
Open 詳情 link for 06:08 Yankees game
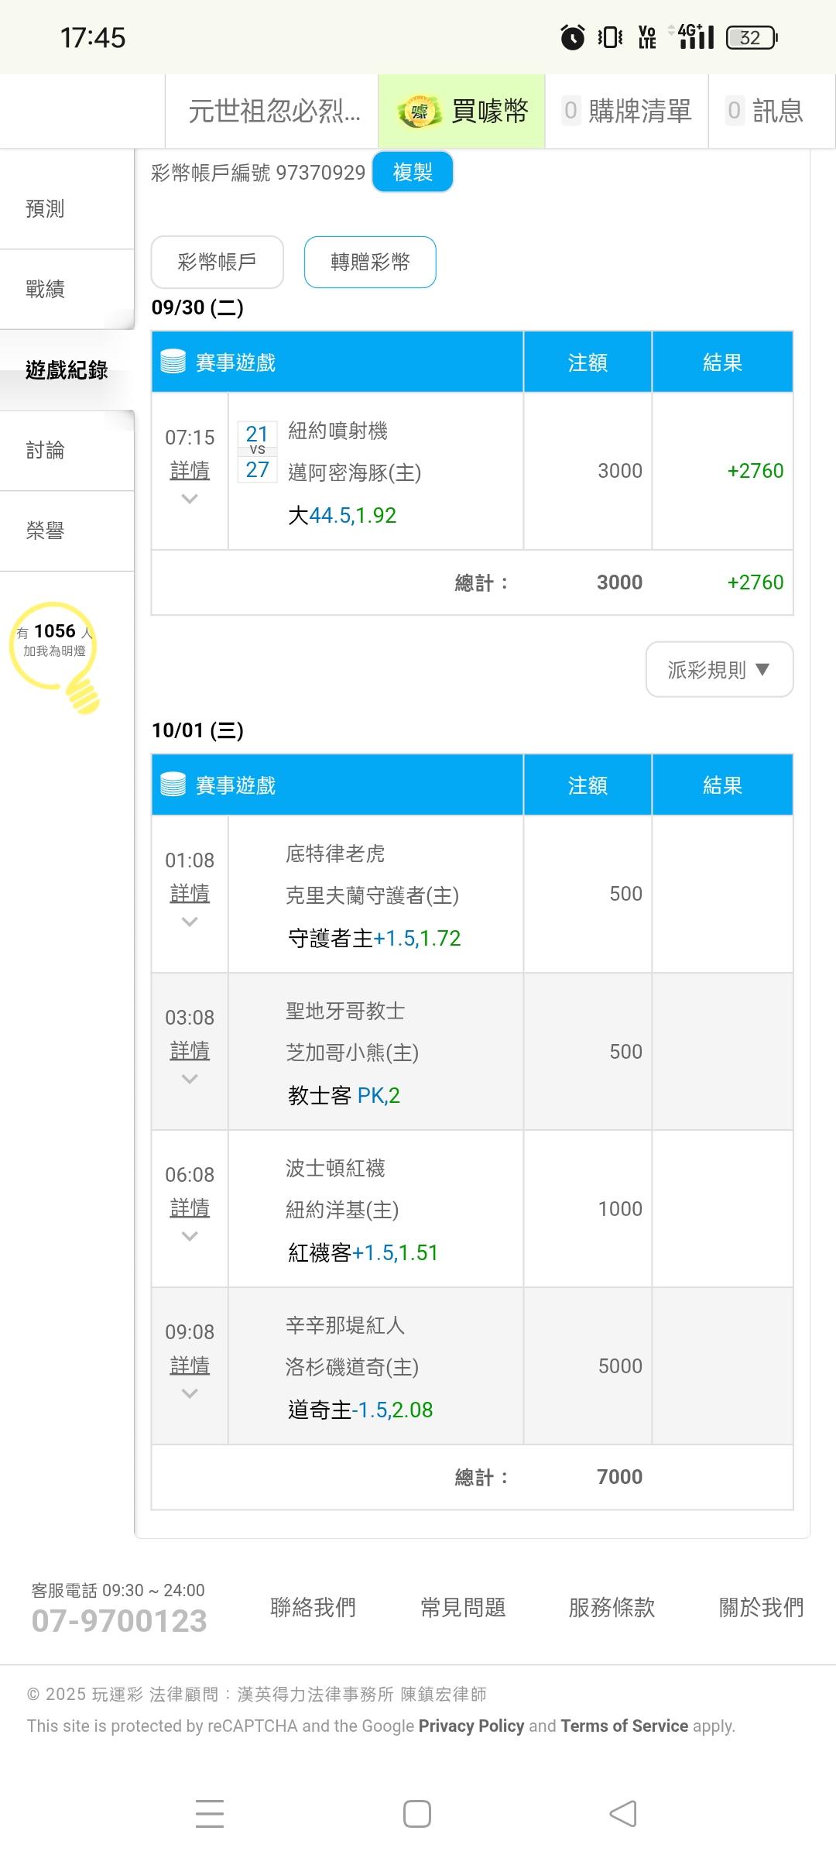pyautogui.click(x=190, y=1207)
